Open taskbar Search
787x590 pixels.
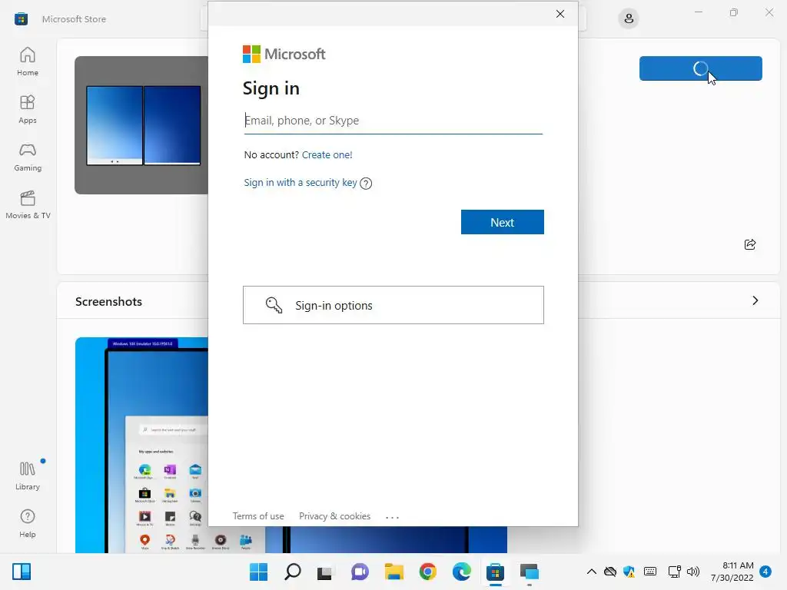coord(293,572)
